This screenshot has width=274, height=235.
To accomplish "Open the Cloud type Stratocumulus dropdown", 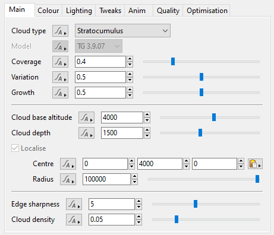I will tap(122, 31).
